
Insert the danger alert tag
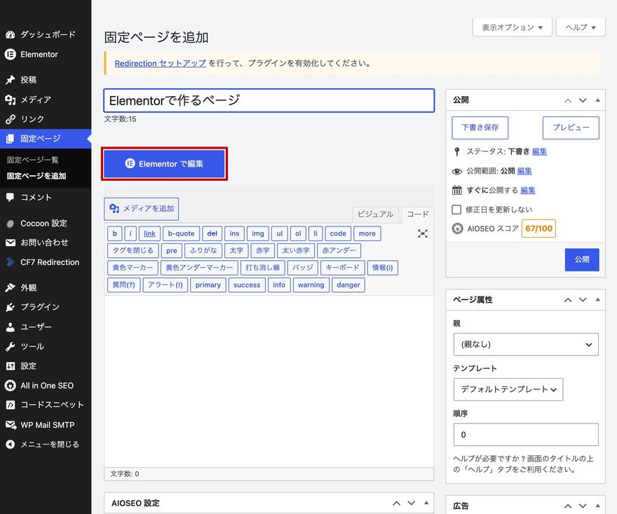click(348, 285)
